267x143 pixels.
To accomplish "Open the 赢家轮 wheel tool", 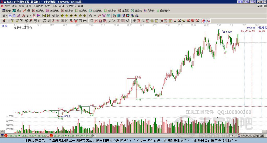I will click(x=136, y=10).
